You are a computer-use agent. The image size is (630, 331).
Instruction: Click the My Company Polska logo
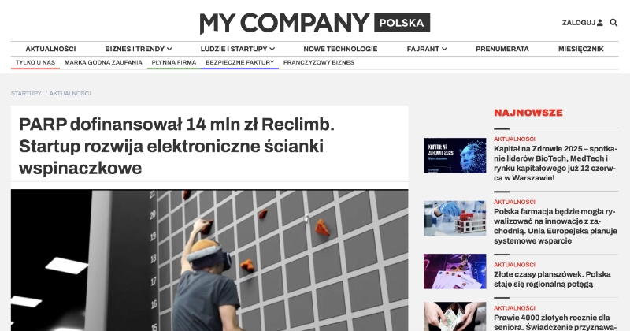[314, 23]
